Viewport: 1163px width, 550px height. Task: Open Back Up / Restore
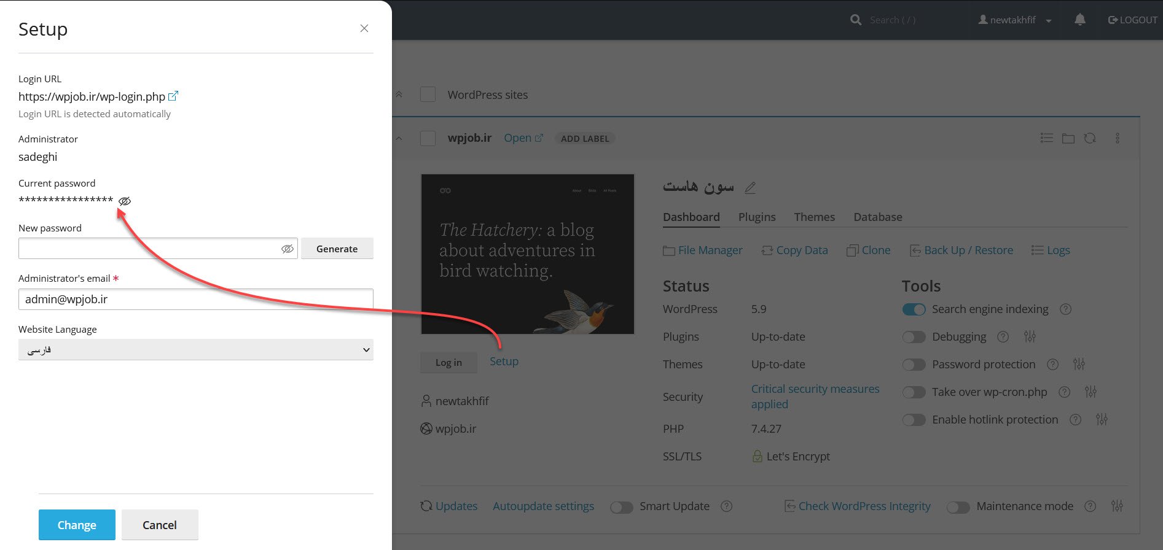pos(961,250)
